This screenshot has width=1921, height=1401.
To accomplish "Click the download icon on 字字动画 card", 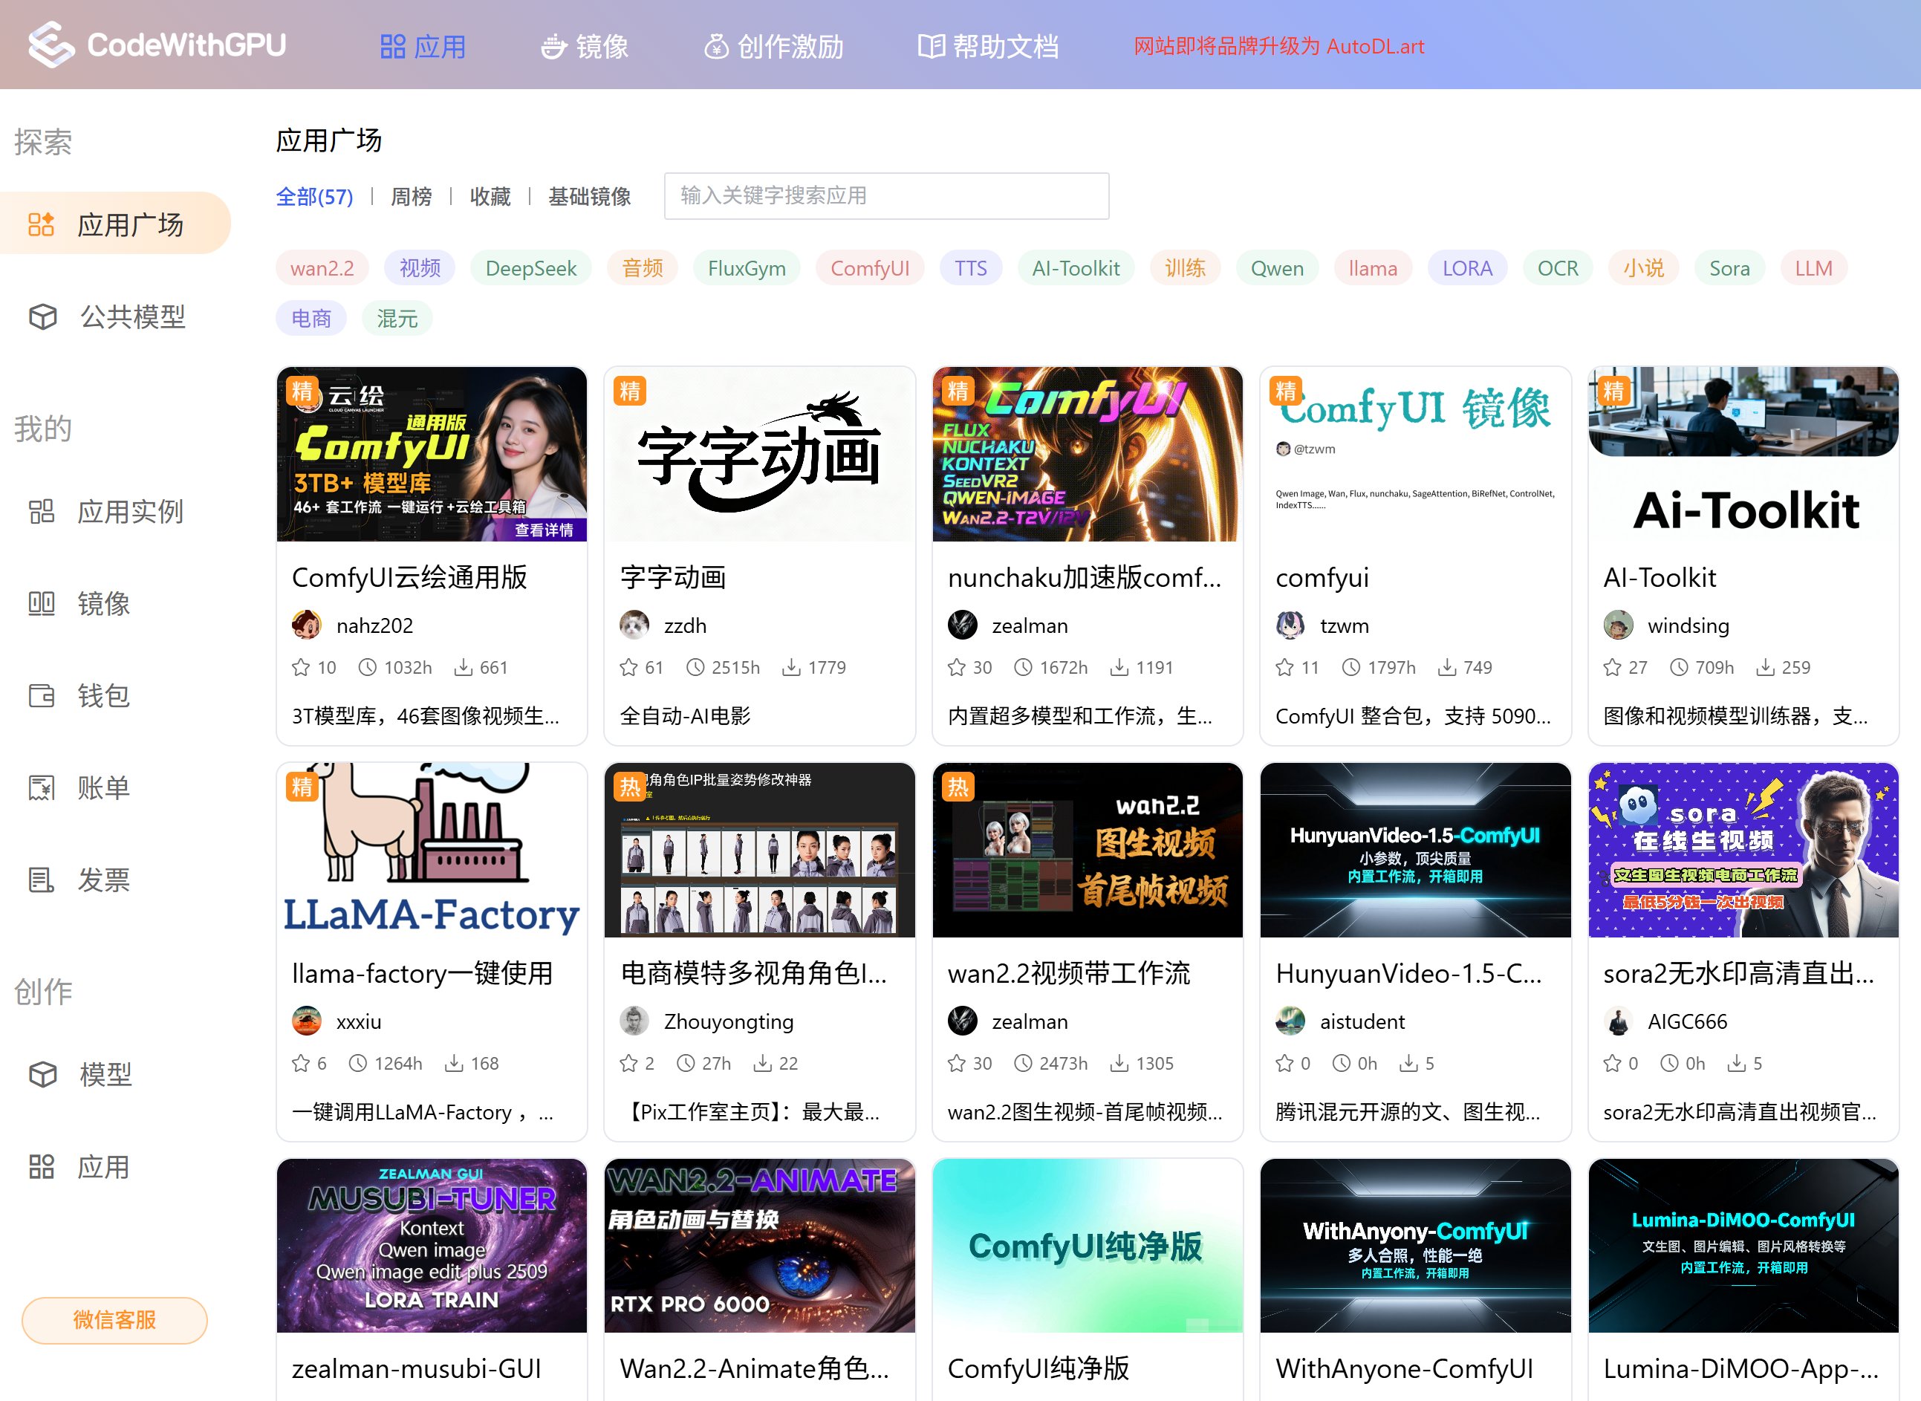I will (x=791, y=667).
